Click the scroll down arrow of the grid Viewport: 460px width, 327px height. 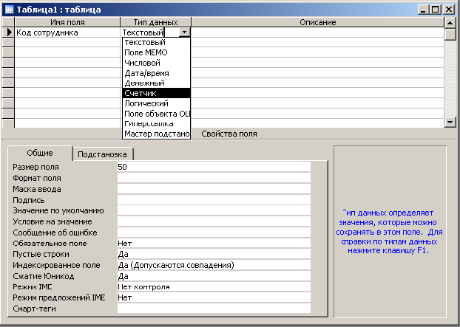[450, 122]
